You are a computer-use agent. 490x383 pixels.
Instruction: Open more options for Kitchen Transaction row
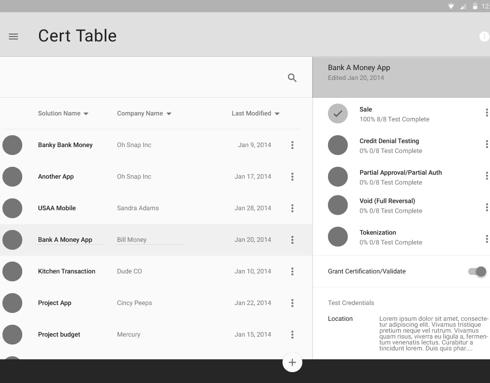292,271
